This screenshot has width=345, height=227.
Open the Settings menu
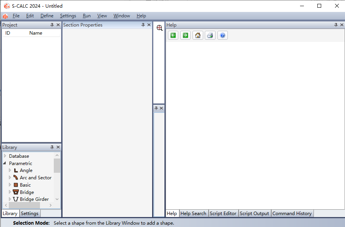[68, 16]
